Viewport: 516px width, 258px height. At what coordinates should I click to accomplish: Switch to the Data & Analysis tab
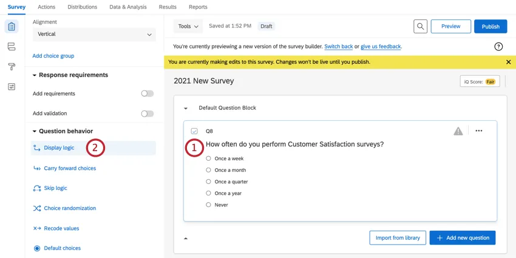127,7
